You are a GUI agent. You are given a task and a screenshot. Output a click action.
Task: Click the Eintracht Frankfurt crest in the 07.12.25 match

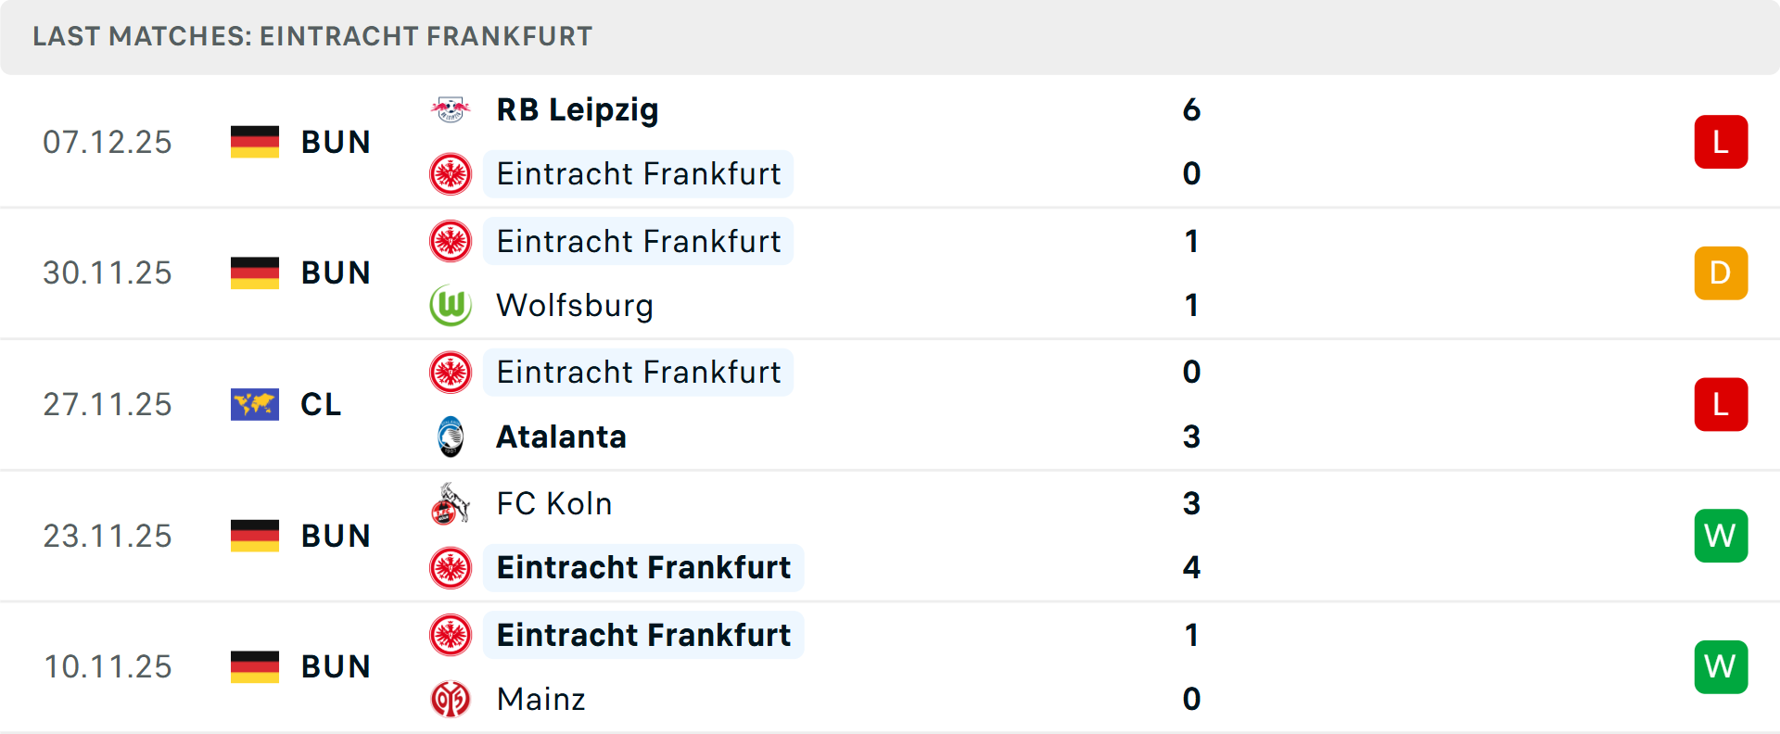click(451, 173)
